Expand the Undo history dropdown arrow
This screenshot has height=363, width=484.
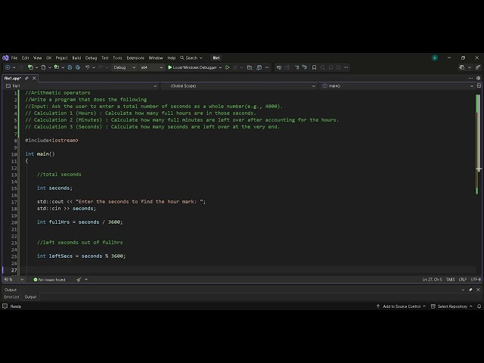point(94,67)
